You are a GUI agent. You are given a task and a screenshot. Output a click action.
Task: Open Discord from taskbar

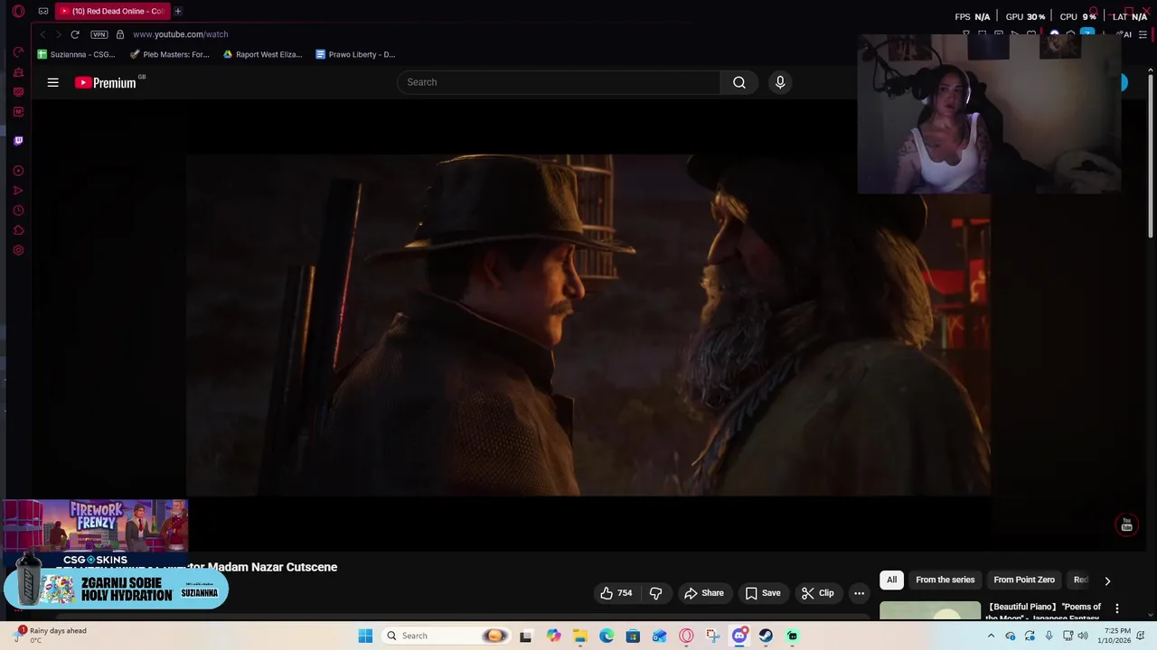pyautogui.click(x=739, y=636)
